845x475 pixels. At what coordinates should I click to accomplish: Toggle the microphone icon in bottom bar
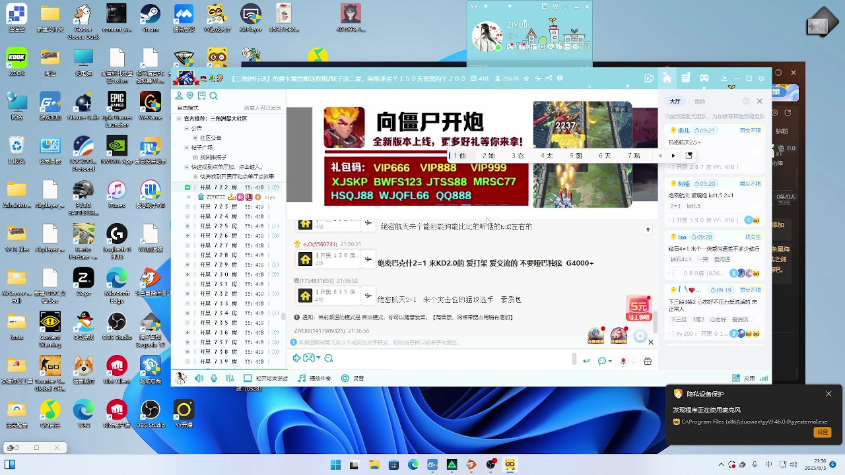214,378
